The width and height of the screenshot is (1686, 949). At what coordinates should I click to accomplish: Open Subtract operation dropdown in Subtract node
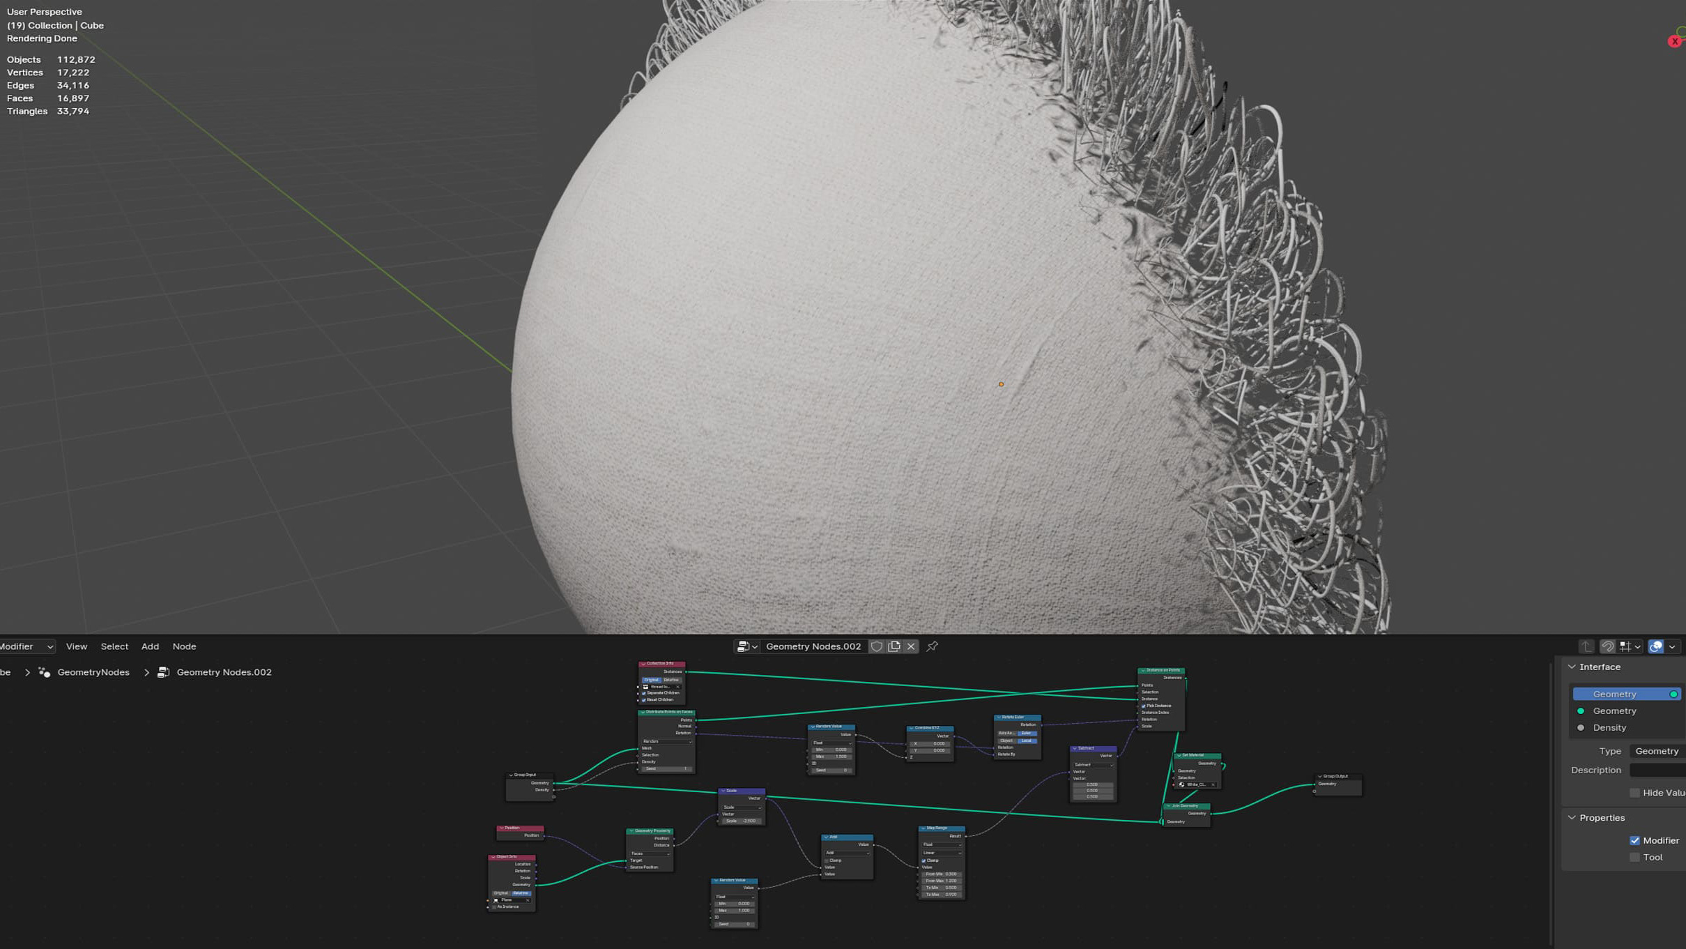(x=1094, y=765)
